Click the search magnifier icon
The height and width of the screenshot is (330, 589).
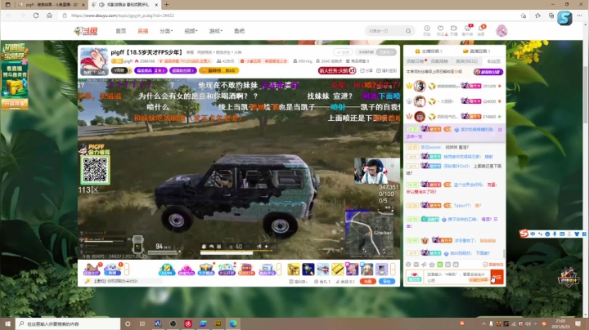pyautogui.click(x=408, y=31)
